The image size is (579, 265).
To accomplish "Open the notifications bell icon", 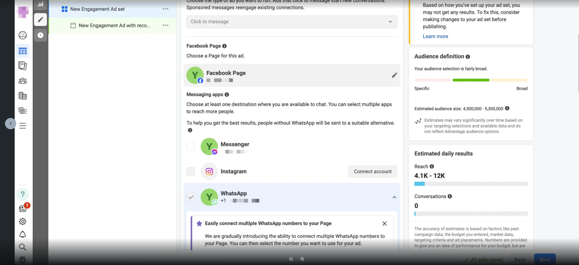I will 22,234.
